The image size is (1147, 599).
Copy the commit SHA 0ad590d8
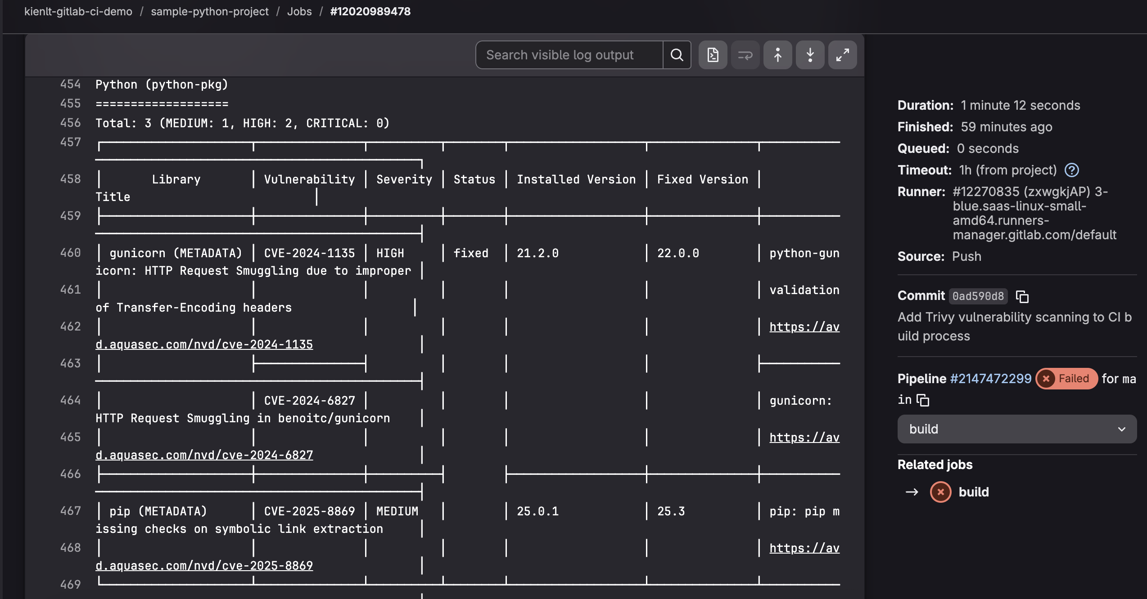(x=1022, y=296)
